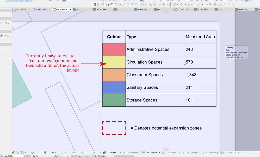Image resolution: width=260 pixels, height=157 pixels.
Task: Click the zoom out icon in status bar
Action: point(17,153)
